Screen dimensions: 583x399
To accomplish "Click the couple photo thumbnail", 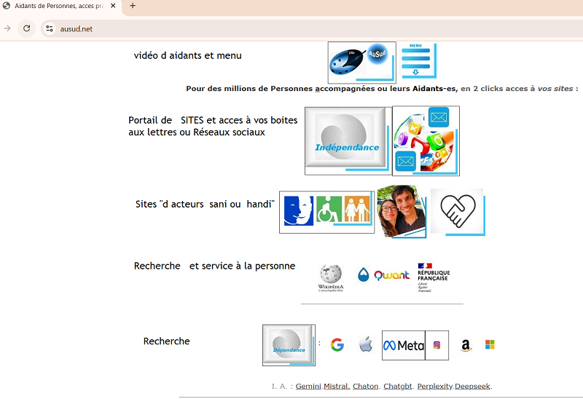I will coord(401,211).
